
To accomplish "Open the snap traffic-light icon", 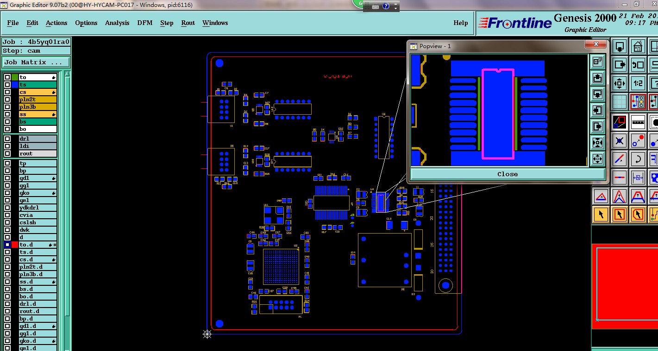I will point(638,101).
